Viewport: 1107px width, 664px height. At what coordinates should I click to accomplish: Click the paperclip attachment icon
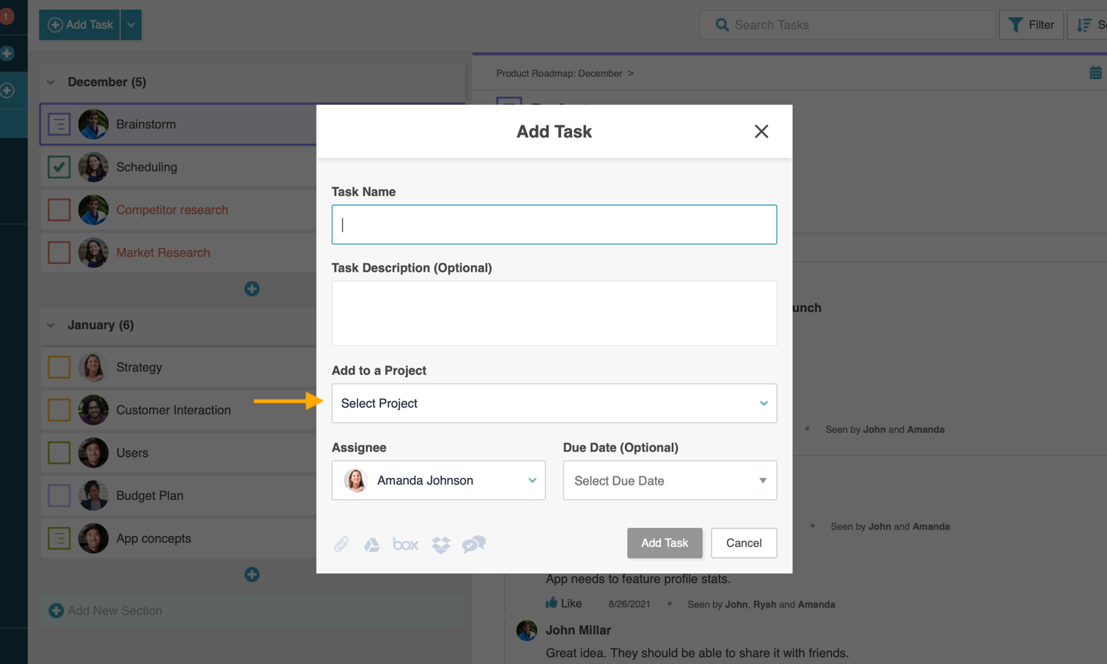point(341,544)
